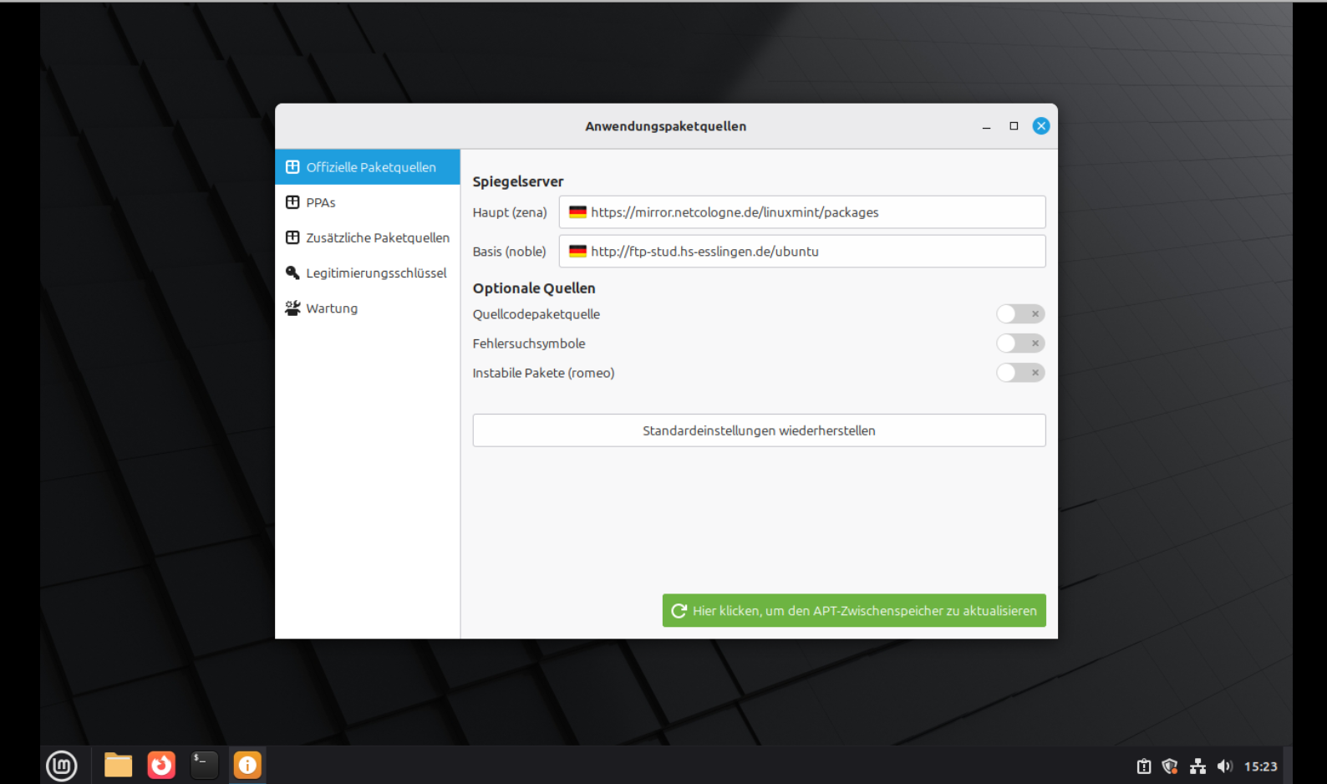
Task: Open the terminal from the panel
Action: pyautogui.click(x=204, y=766)
